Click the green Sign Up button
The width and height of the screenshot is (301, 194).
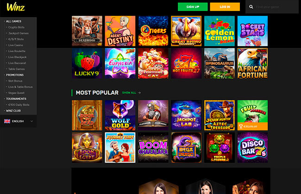pyautogui.click(x=193, y=7)
